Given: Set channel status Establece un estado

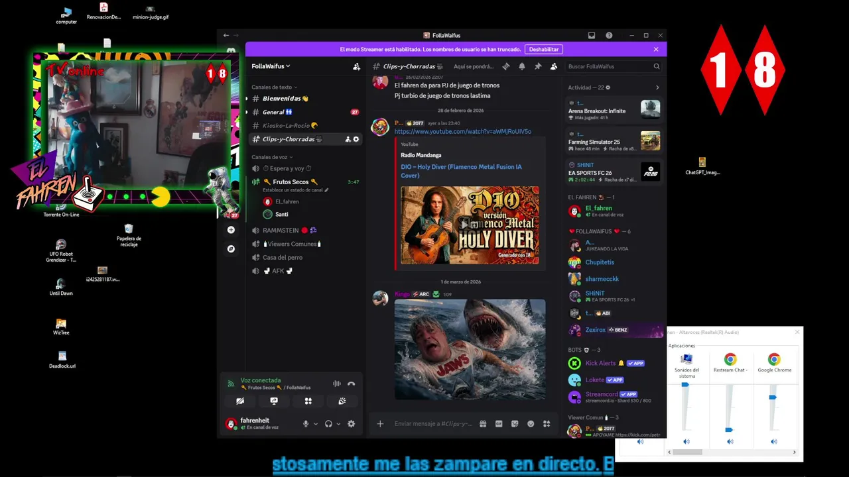Looking at the screenshot, I should point(295,190).
